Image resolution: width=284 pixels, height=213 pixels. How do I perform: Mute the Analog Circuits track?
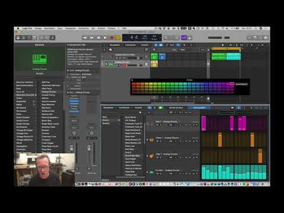(x=117, y=65)
